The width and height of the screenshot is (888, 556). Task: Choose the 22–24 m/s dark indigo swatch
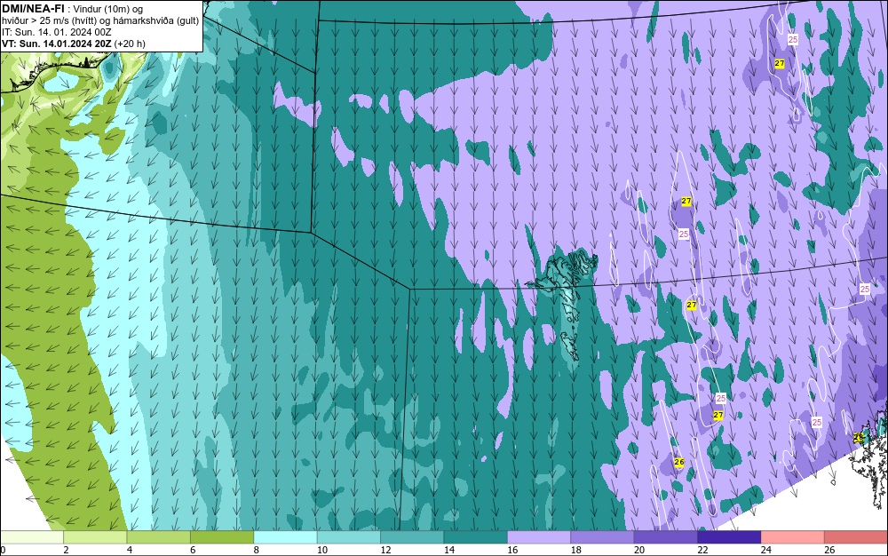(x=729, y=537)
